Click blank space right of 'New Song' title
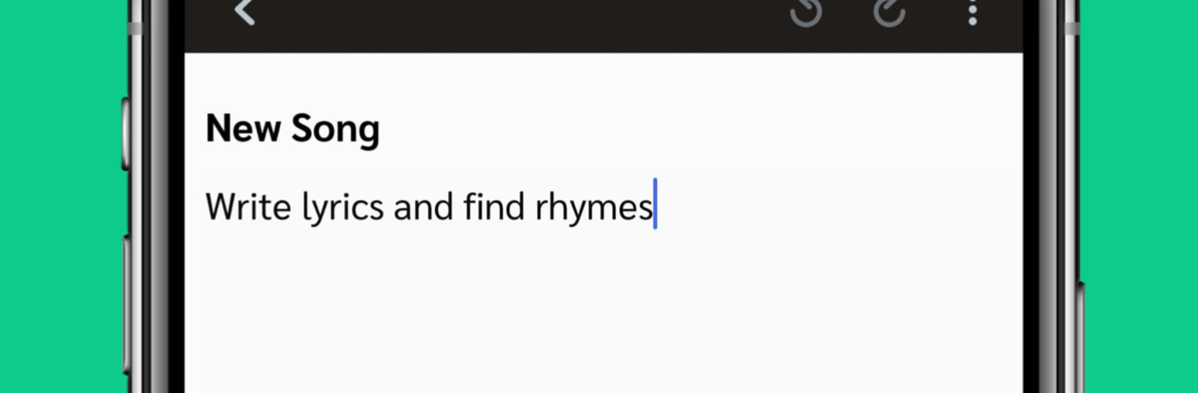Screen dimensions: 1198x393 pyautogui.click(x=686, y=129)
